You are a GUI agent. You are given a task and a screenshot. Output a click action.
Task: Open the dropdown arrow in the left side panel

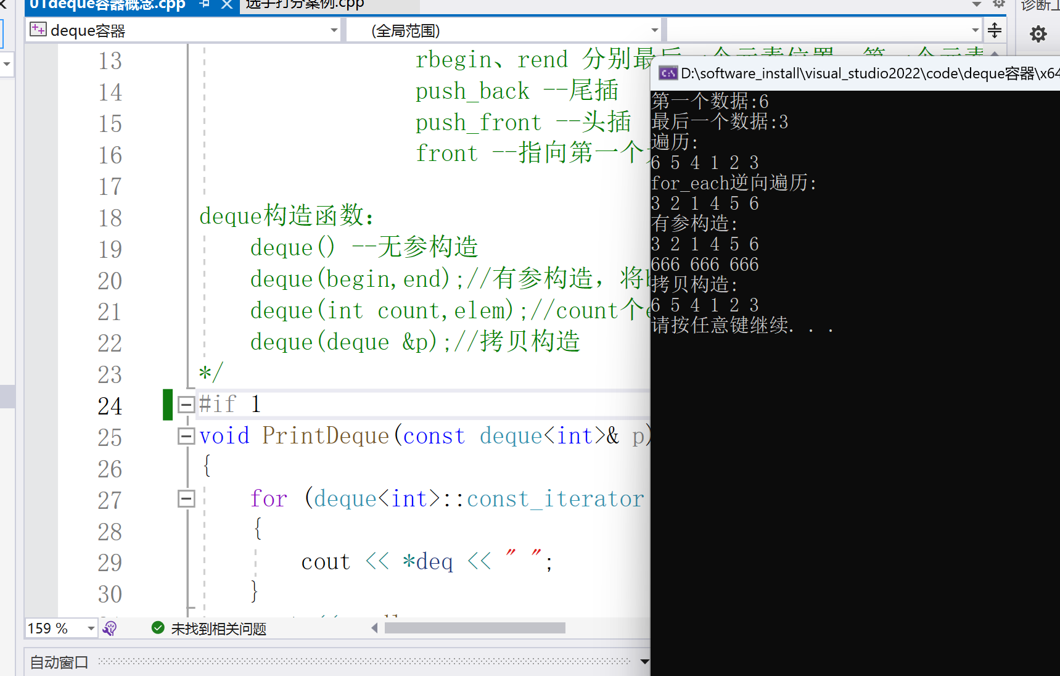point(7,64)
